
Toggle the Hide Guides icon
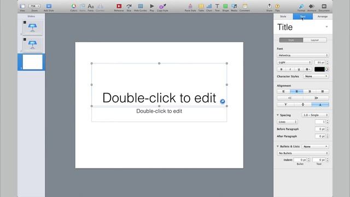point(141,6)
